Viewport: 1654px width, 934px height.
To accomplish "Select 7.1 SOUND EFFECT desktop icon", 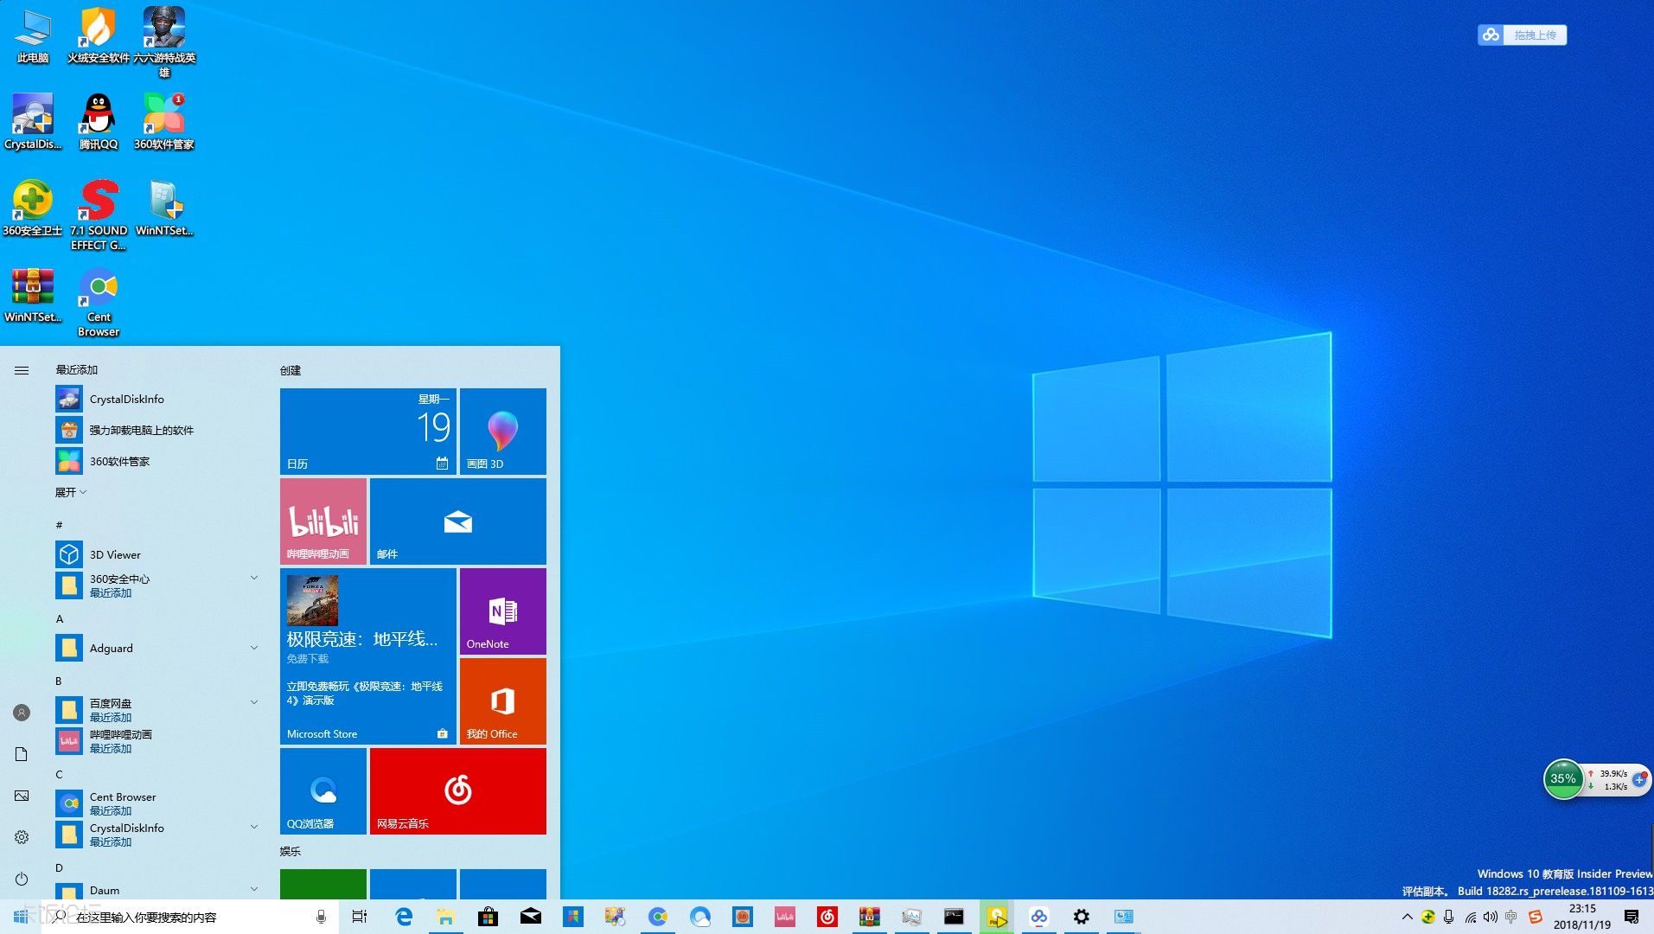I will [98, 214].
